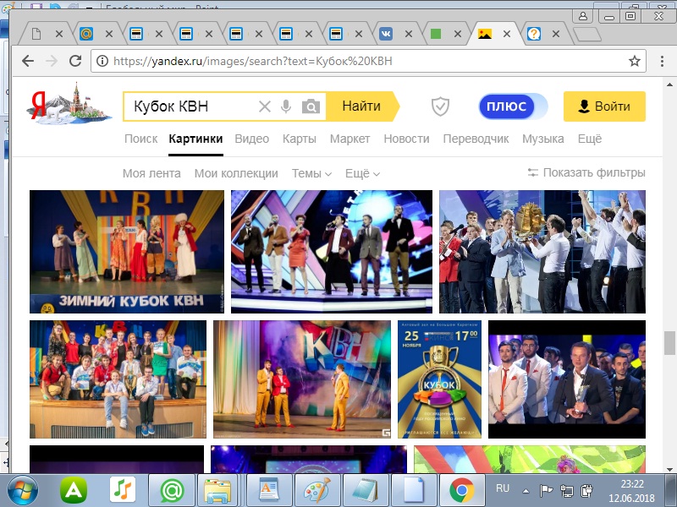Open the blank document app in taskbar
The height and width of the screenshot is (507, 677).
tap(413, 491)
